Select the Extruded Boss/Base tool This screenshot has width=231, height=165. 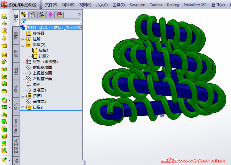point(4,16)
